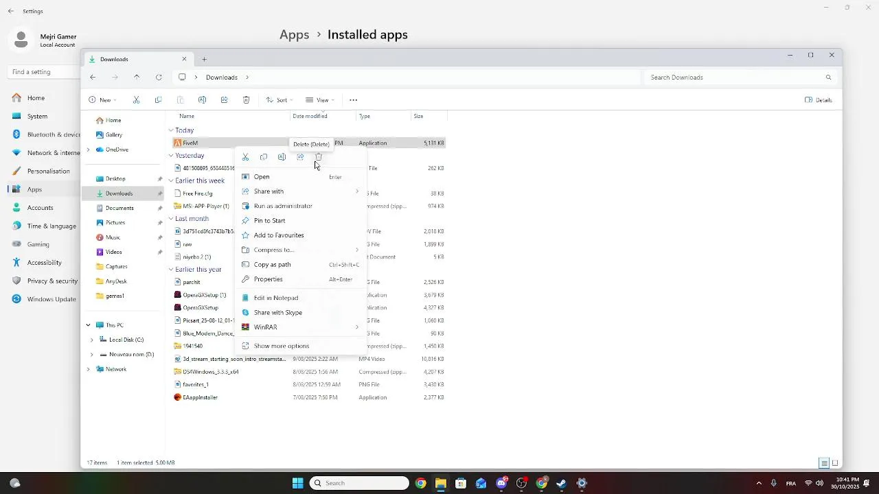
Task: Switch to large thumbnails view icon in status bar
Action: (x=835, y=463)
